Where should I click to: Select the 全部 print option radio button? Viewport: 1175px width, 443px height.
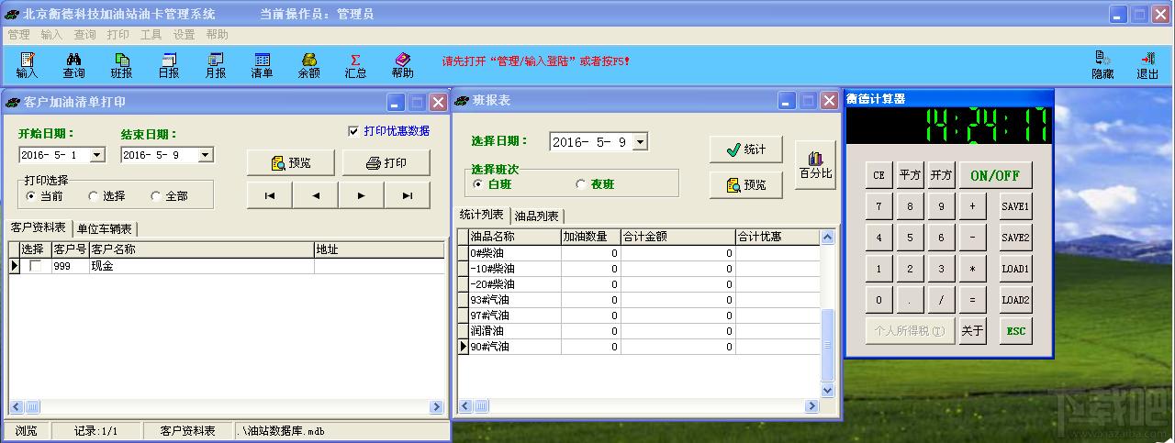pyautogui.click(x=156, y=196)
